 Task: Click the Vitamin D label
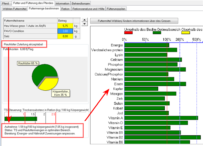pyautogui.click(x=116, y=123)
